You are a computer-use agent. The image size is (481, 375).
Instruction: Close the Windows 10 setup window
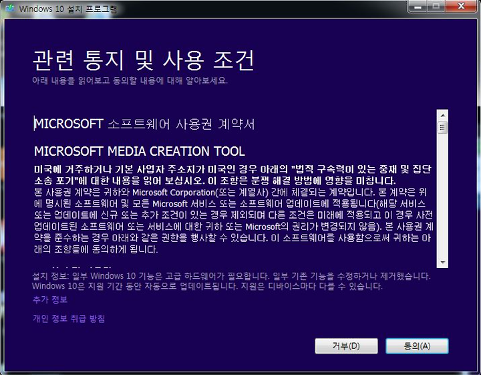[x=461, y=7]
